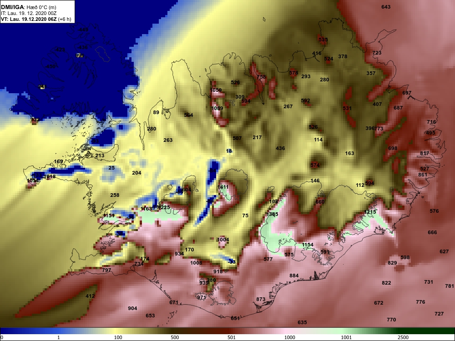Select the height value 412
The height and width of the screenshot is (341, 455).
90,296
